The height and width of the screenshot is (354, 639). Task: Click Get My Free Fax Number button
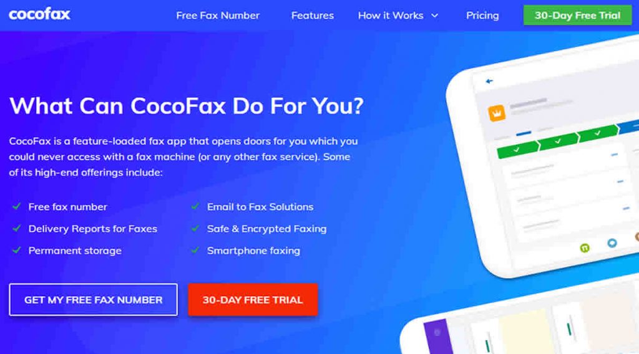pyautogui.click(x=94, y=300)
